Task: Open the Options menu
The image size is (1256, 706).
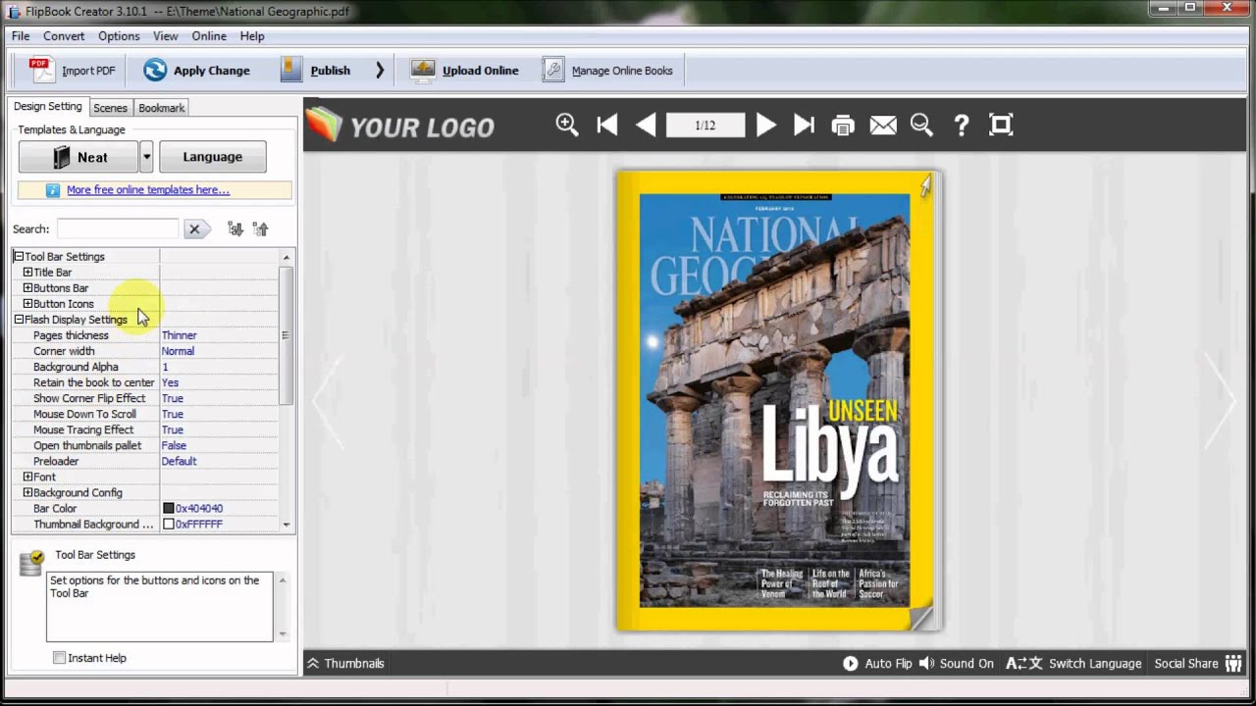Action: pos(119,36)
